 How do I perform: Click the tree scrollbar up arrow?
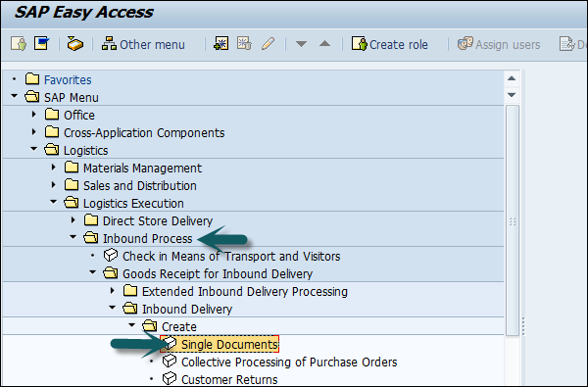pyautogui.click(x=512, y=78)
